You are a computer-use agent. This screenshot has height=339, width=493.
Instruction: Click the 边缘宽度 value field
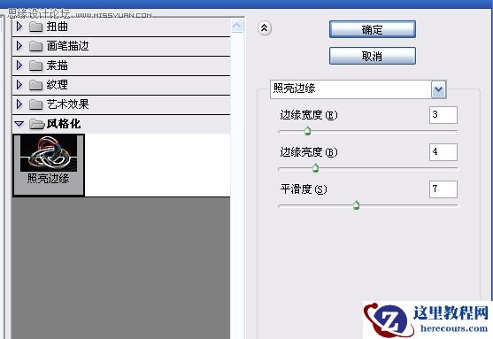coord(443,115)
